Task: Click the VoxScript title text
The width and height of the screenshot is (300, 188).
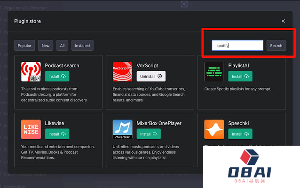Action: (147, 66)
